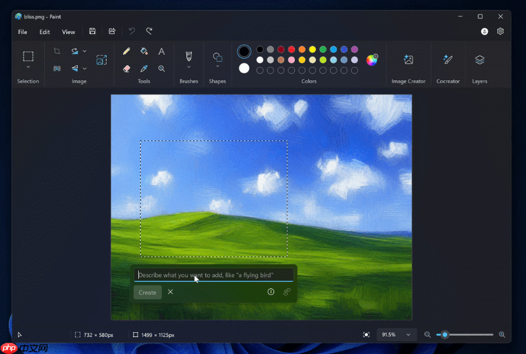The image size is (526, 354).
Task: Select the Eraser tool
Action: (x=126, y=69)
